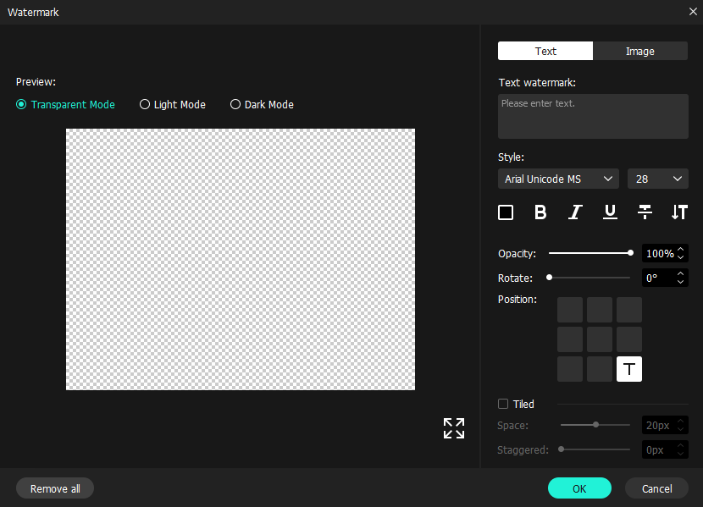The width and height of the screenshot is (703, 507).
Task: Click the checkered preview canvas
Action: (241, 259)
